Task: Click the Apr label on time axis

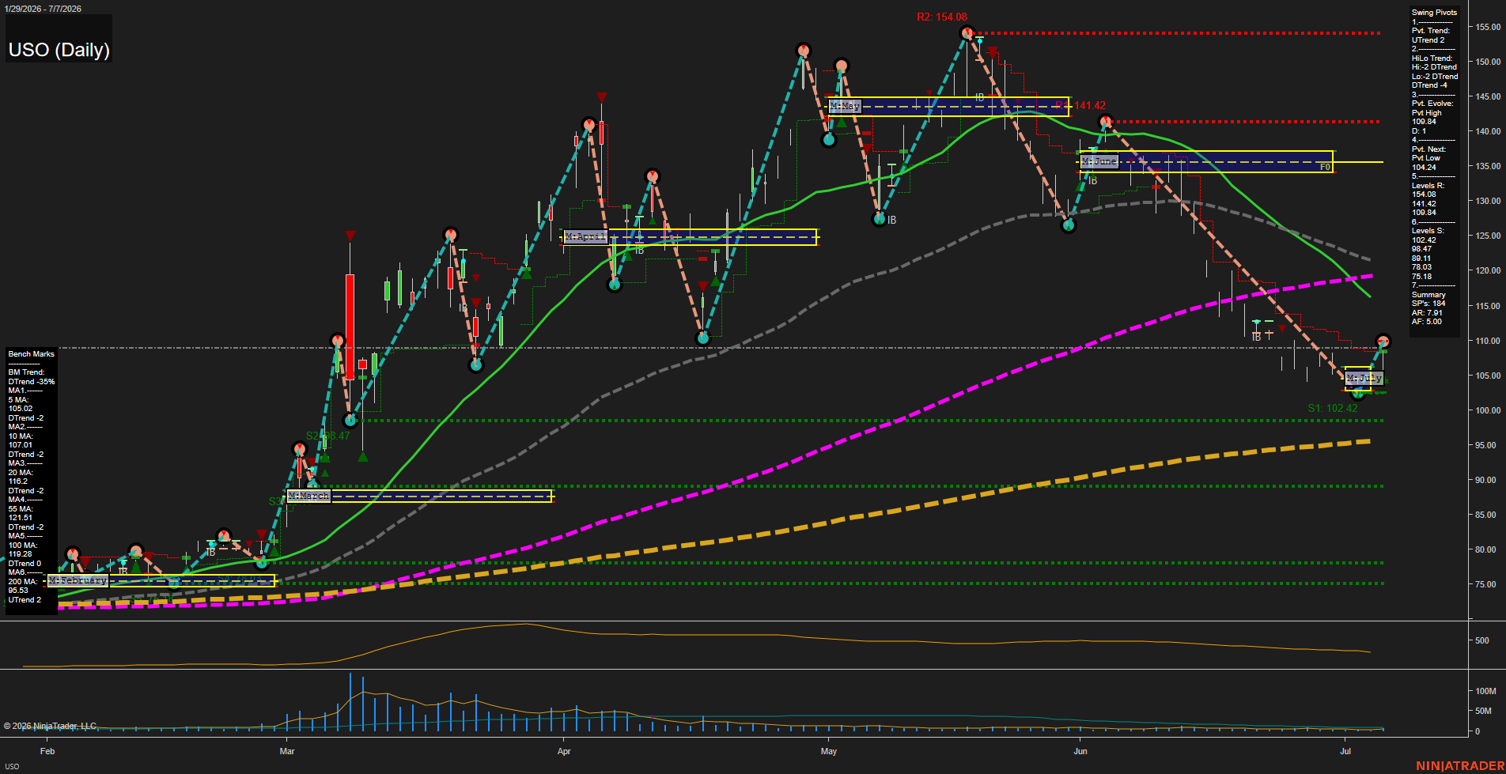Action: click(564, 751)
